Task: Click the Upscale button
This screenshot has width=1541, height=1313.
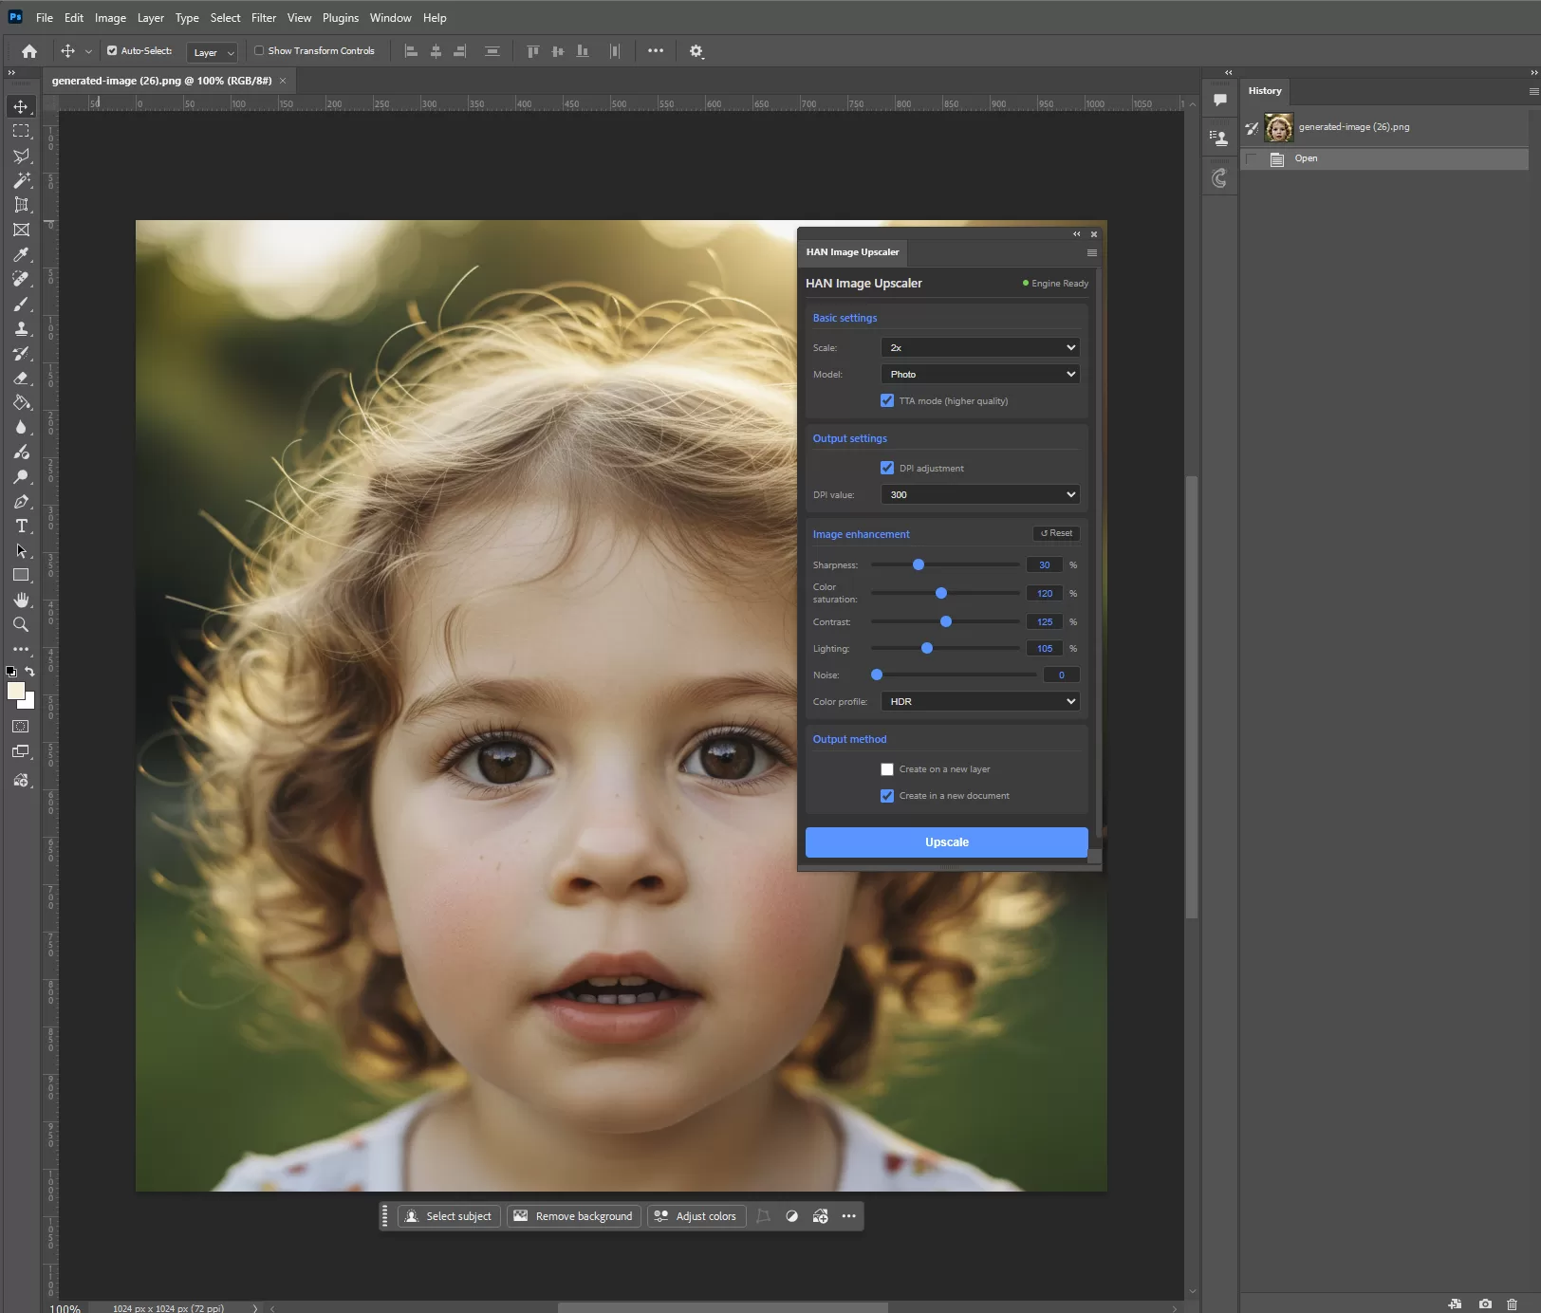Action: 946,842
